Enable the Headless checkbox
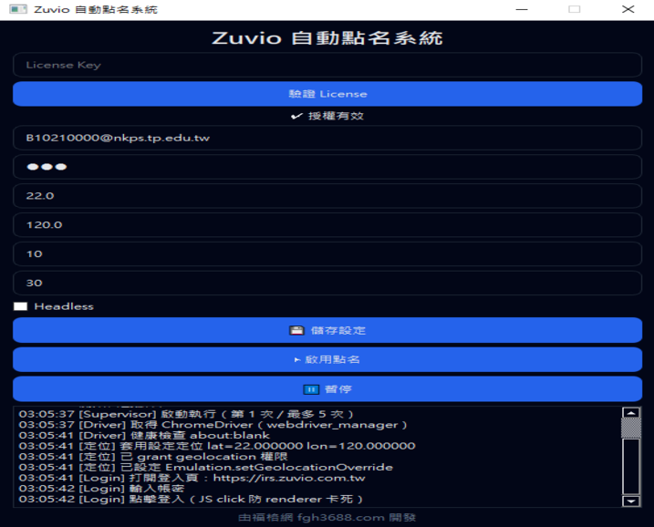The image size is (654, 527). [x=20, y=306]
